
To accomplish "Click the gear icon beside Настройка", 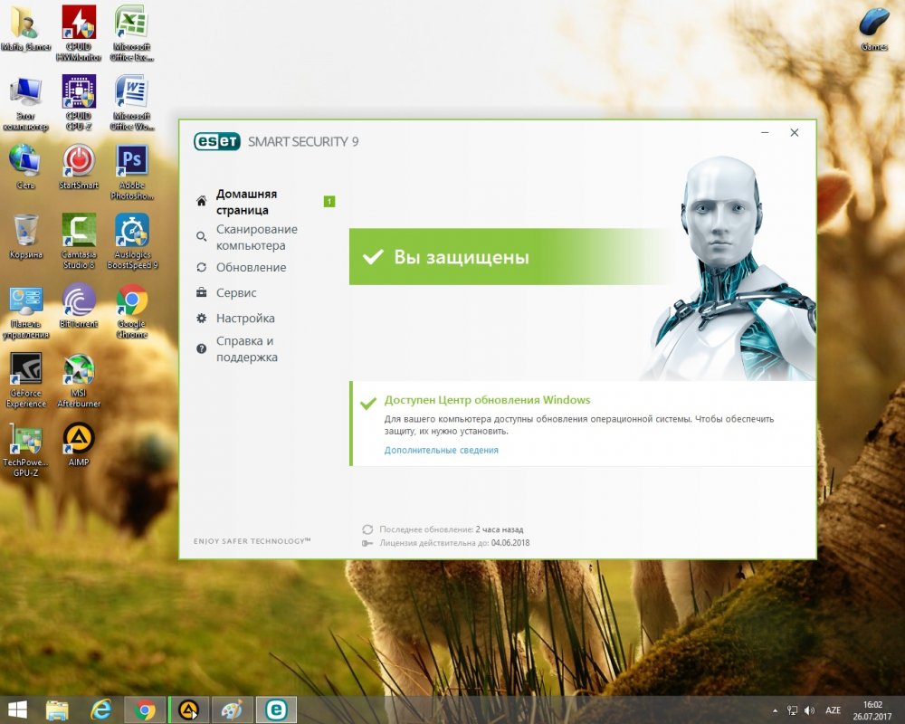I will (x=201, y=319).
